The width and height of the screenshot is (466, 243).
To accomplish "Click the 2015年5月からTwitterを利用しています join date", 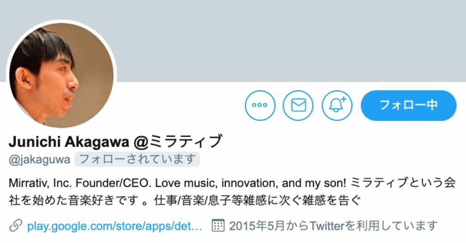I will point(333,226).
